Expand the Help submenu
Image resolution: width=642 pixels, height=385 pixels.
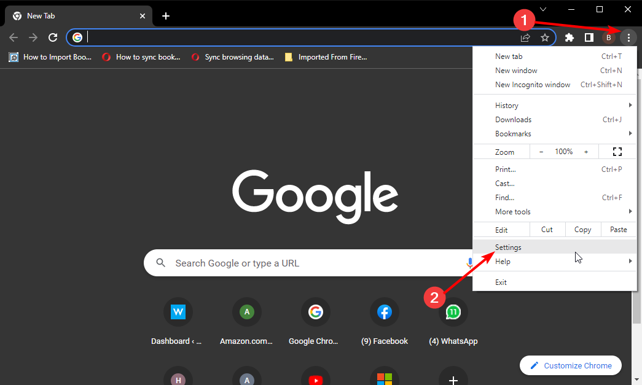[x=555, y=262]
